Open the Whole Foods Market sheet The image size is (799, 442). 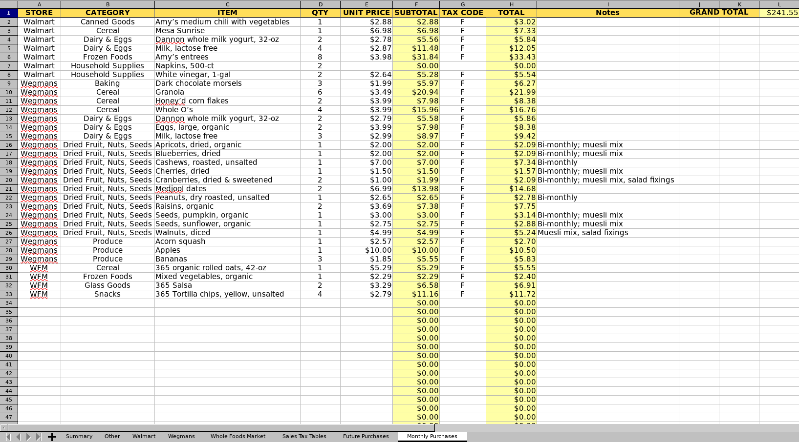click(x=238, y=436)
